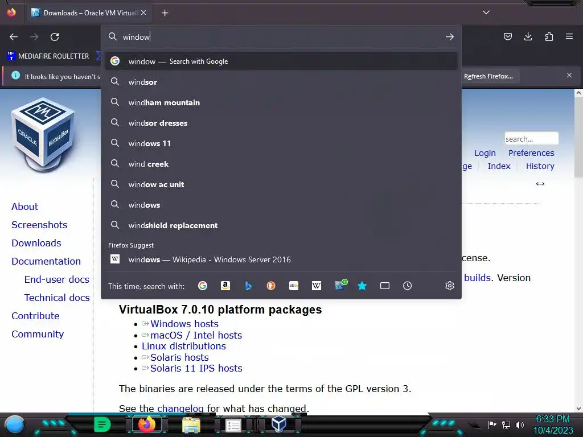
Task: Open the list all tabs chevron
Action: pyautogui.click(x=486, y=13)
